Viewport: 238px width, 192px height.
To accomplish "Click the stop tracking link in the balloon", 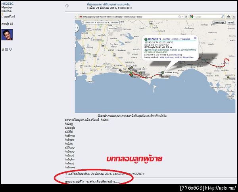I will click(166, 57).
